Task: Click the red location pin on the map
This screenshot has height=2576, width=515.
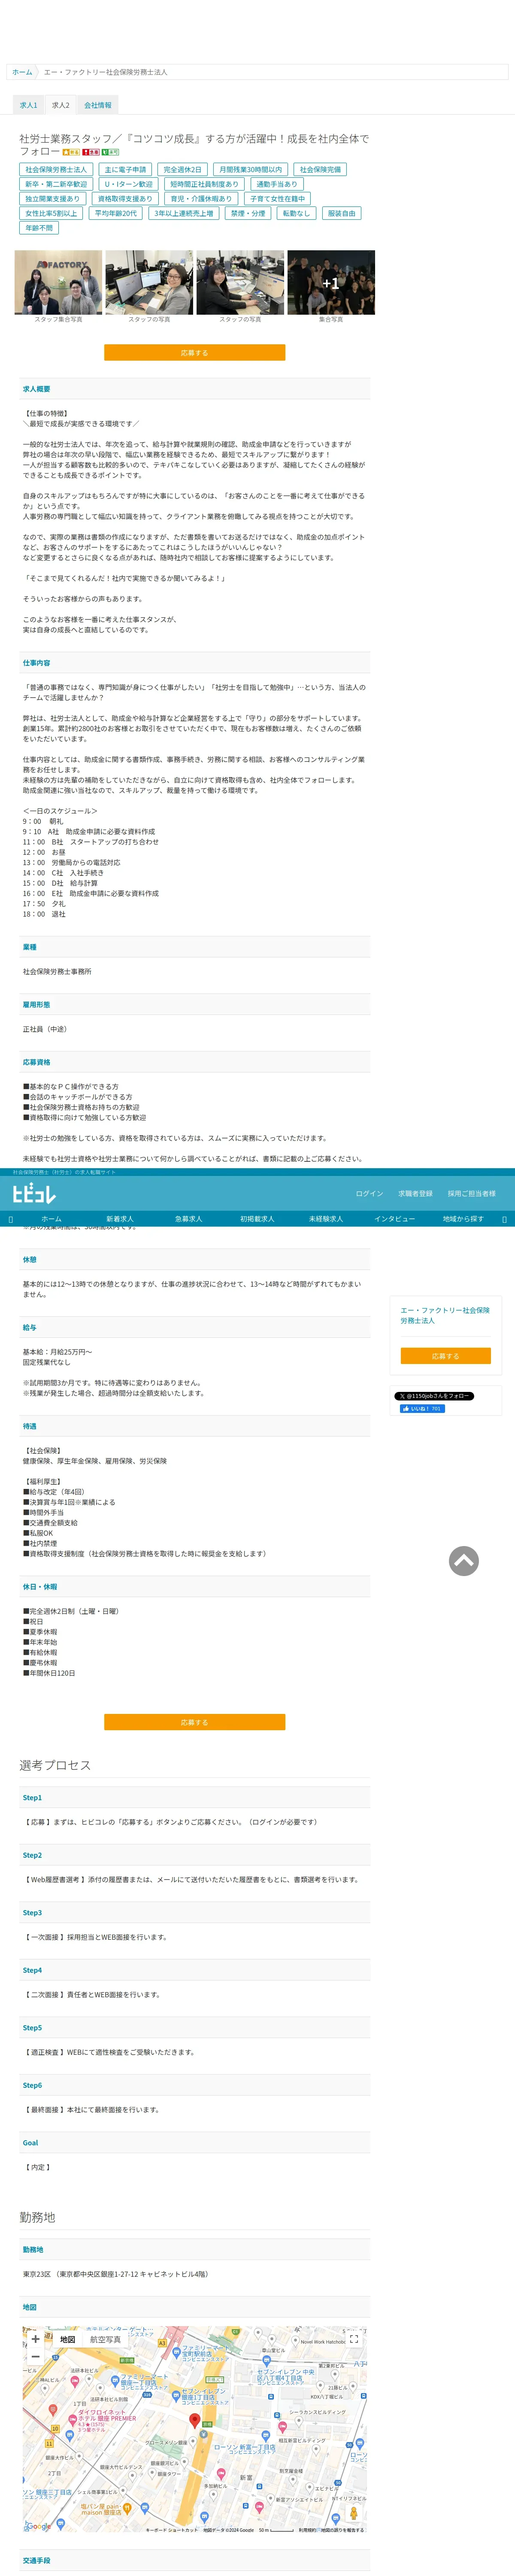Action: point(195,2420)
